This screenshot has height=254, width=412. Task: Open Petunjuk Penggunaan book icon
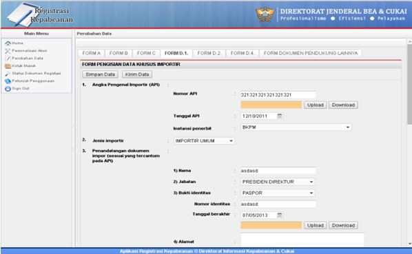point(8,81)
